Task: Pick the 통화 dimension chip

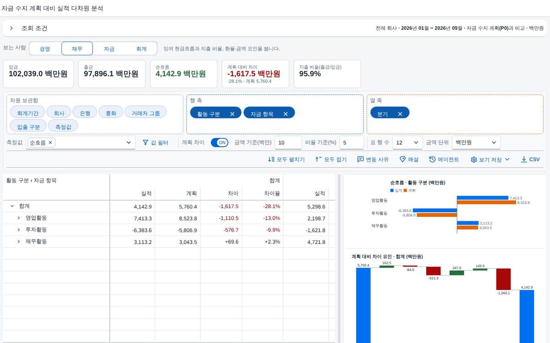Action: [111, 112]
